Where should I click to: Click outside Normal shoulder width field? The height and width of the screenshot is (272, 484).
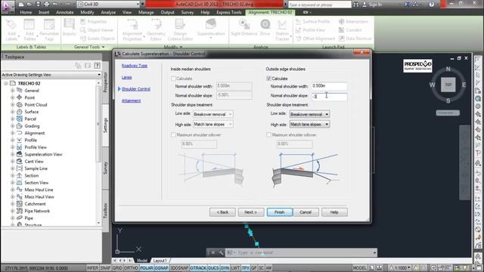[x=329, y=86]
